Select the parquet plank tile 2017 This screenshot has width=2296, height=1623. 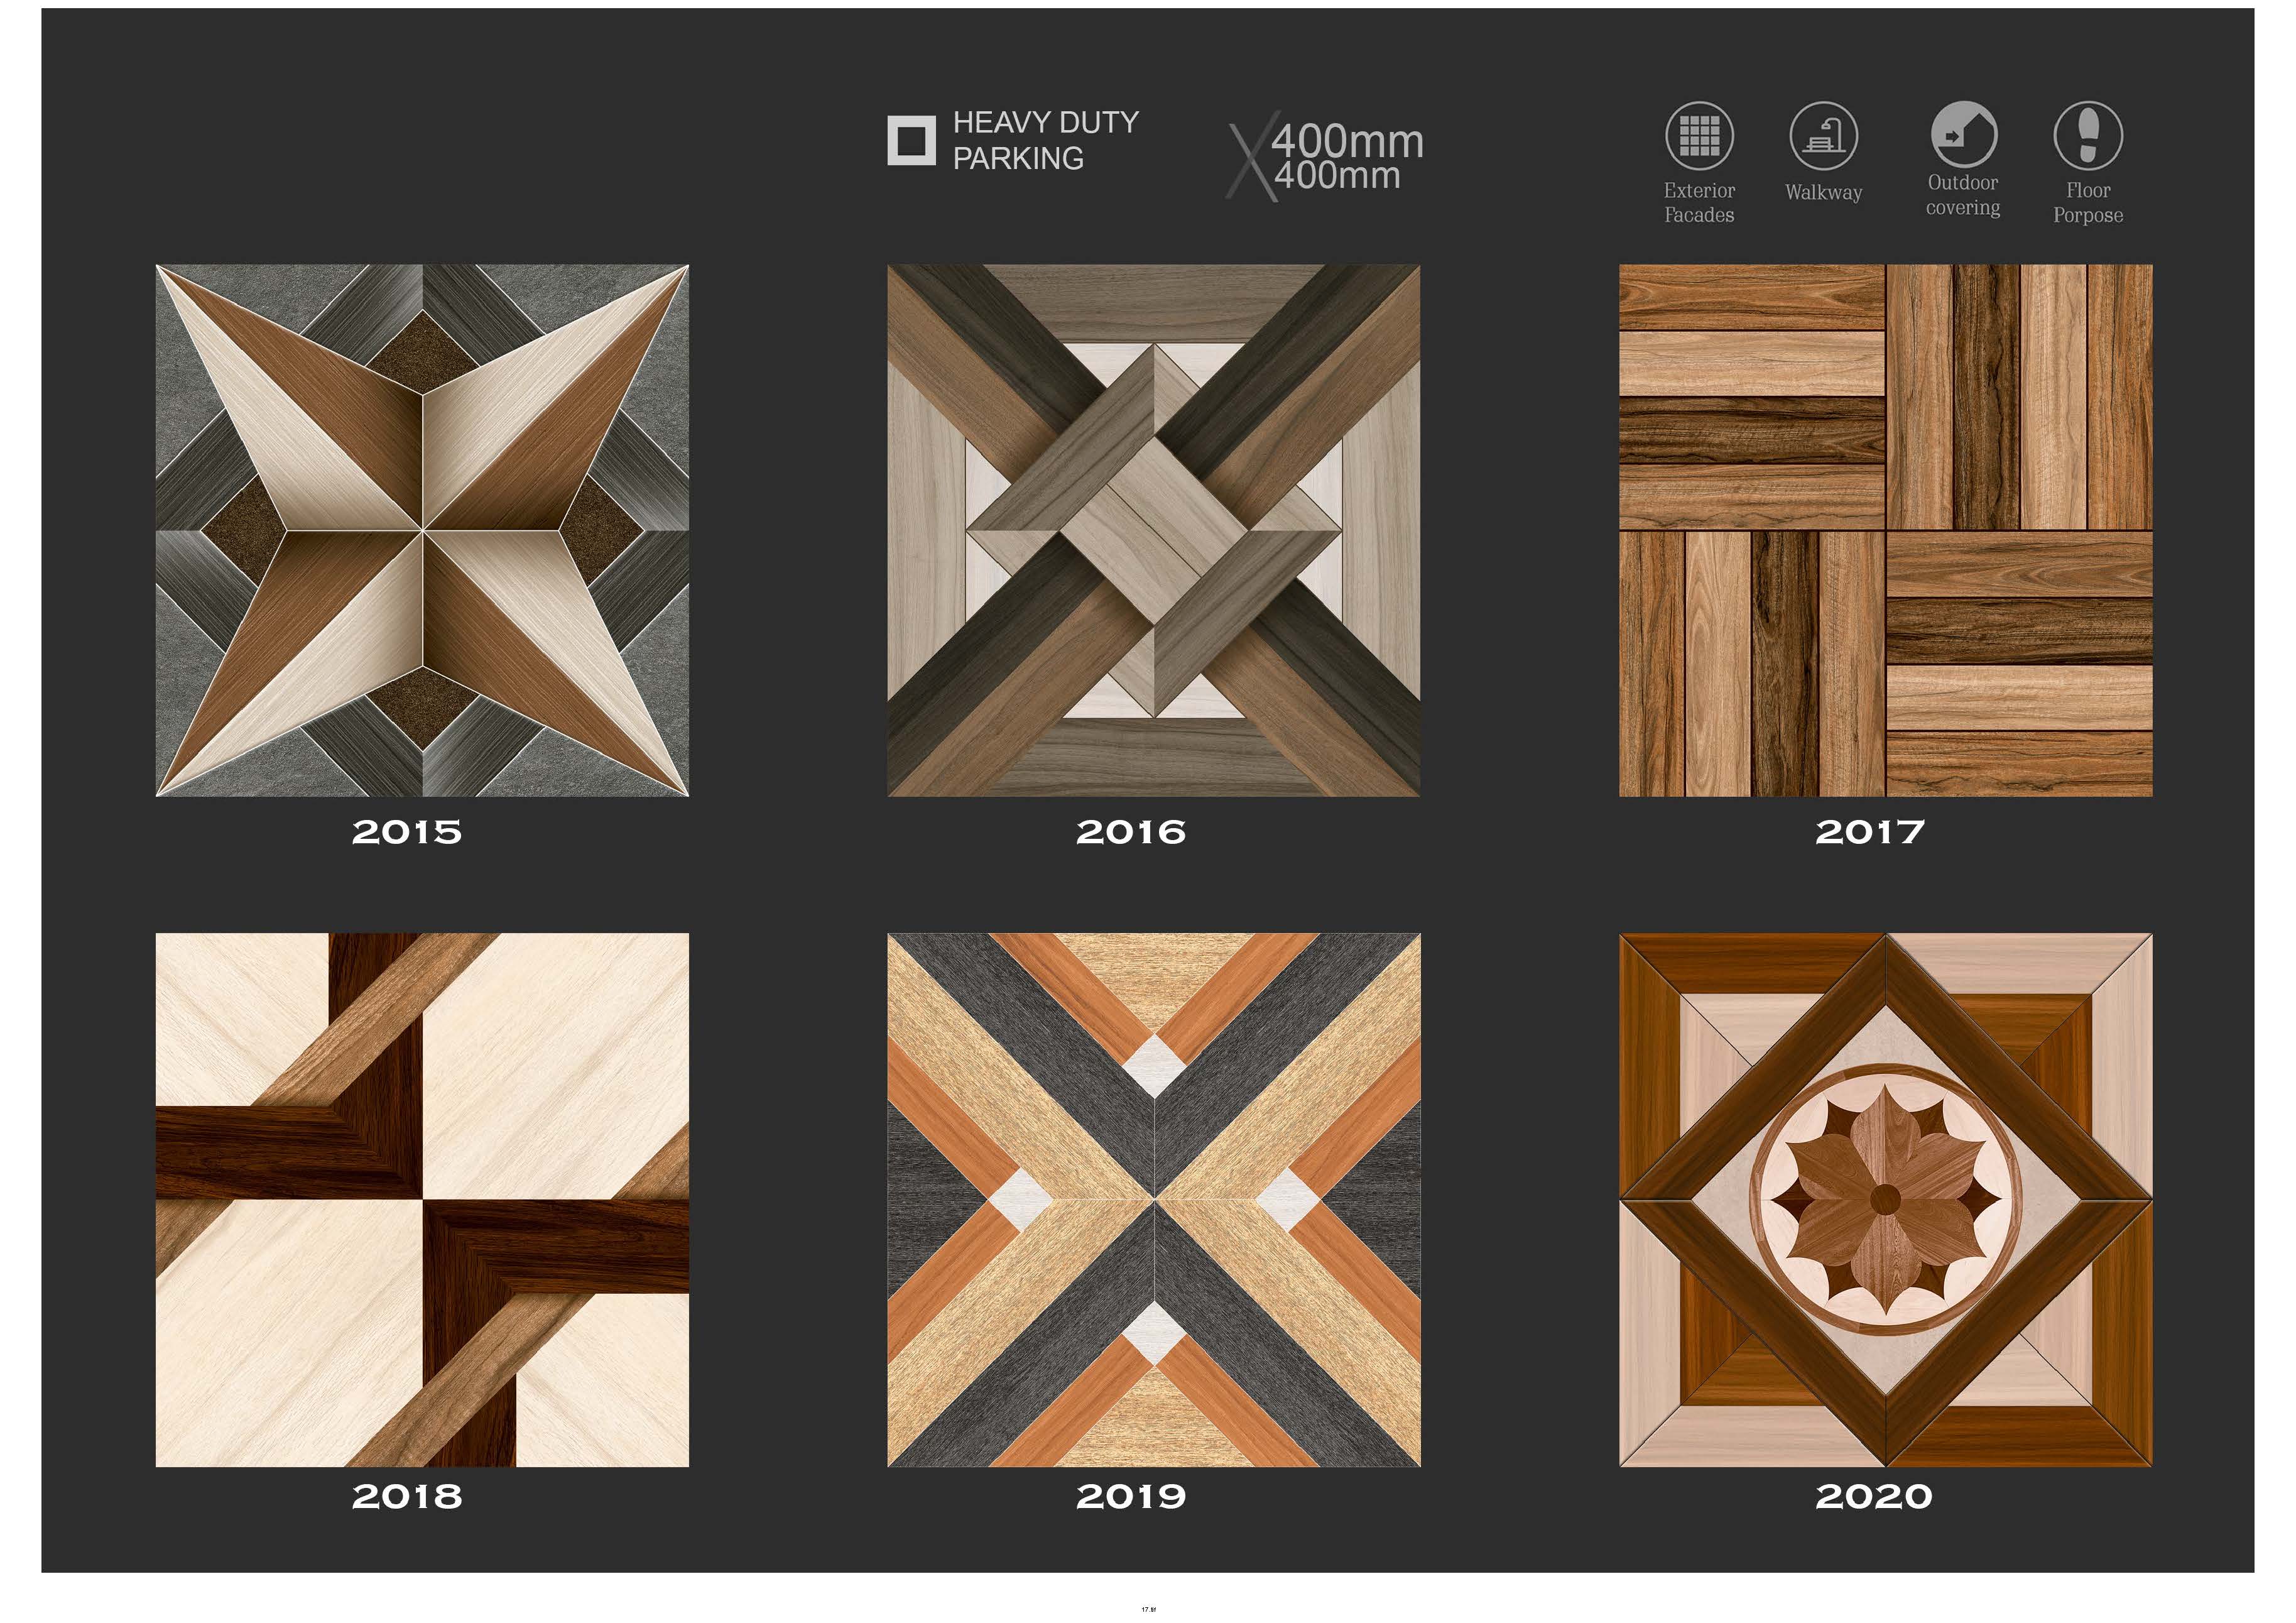pos(1886,530)
